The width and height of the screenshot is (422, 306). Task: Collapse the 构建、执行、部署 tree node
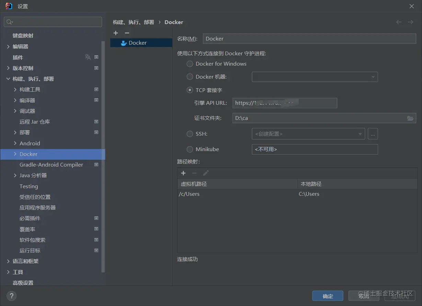pos(8,79)
